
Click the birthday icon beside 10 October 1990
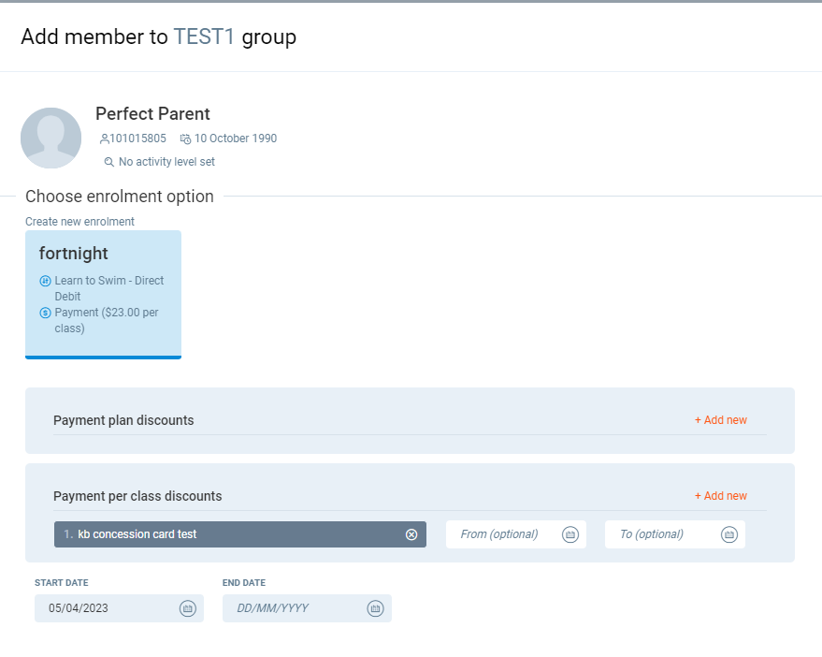click(x=185, y=139)
